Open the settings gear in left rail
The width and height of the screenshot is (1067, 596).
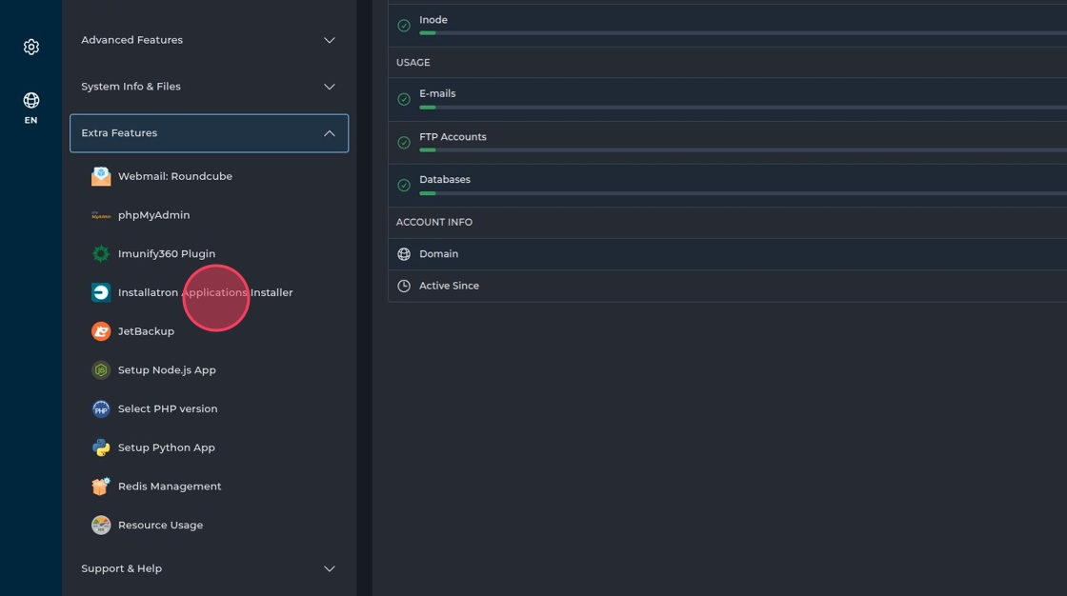[31, 47]
